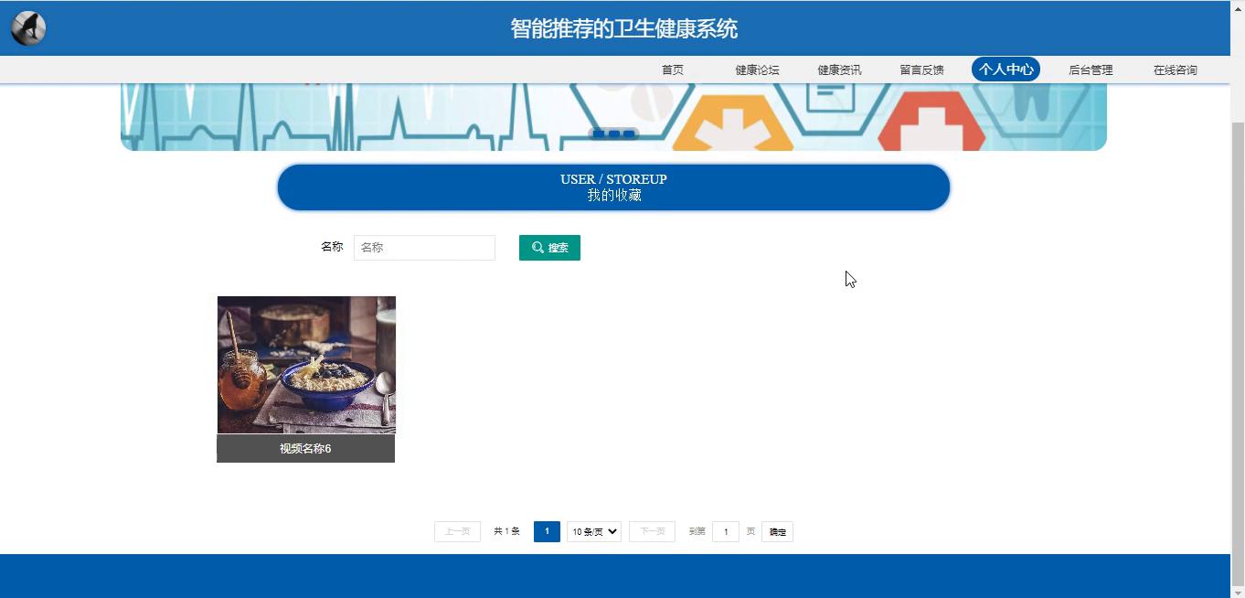This screenshot has height=598, width=1245.
Task: Go to the 首页 menu item
Action: [x=672, y=69]
